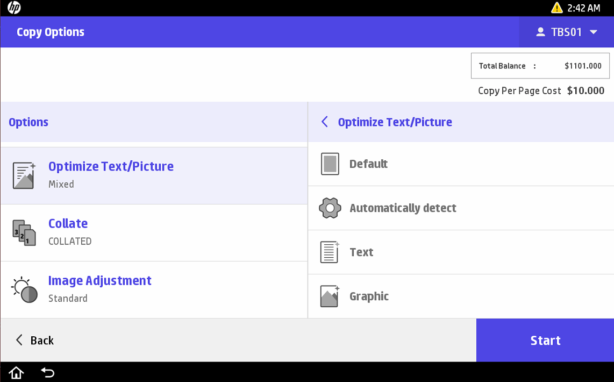The width and height of the screenshot is (614, 382).
Task: Click the Image Adjustment brightness icon
Action: tap(24, 289)
